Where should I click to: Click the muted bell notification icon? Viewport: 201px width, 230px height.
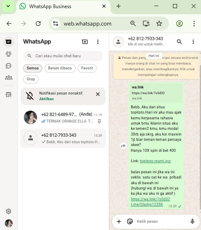pos(30,96)
